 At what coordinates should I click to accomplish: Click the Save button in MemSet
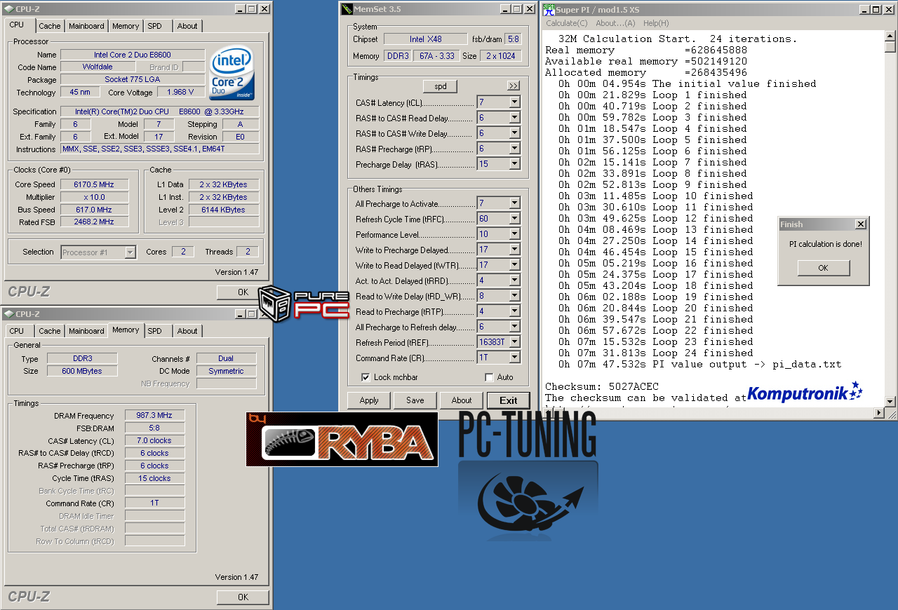[x=415, y=400]
